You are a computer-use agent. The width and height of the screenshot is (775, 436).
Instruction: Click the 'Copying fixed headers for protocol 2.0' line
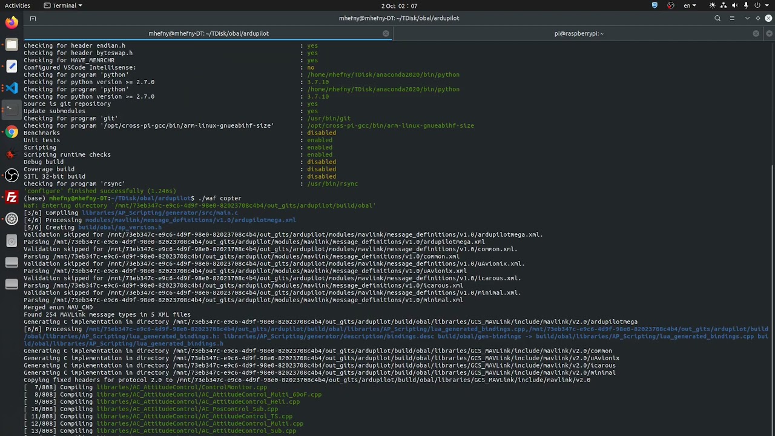(x=307, y=380)
